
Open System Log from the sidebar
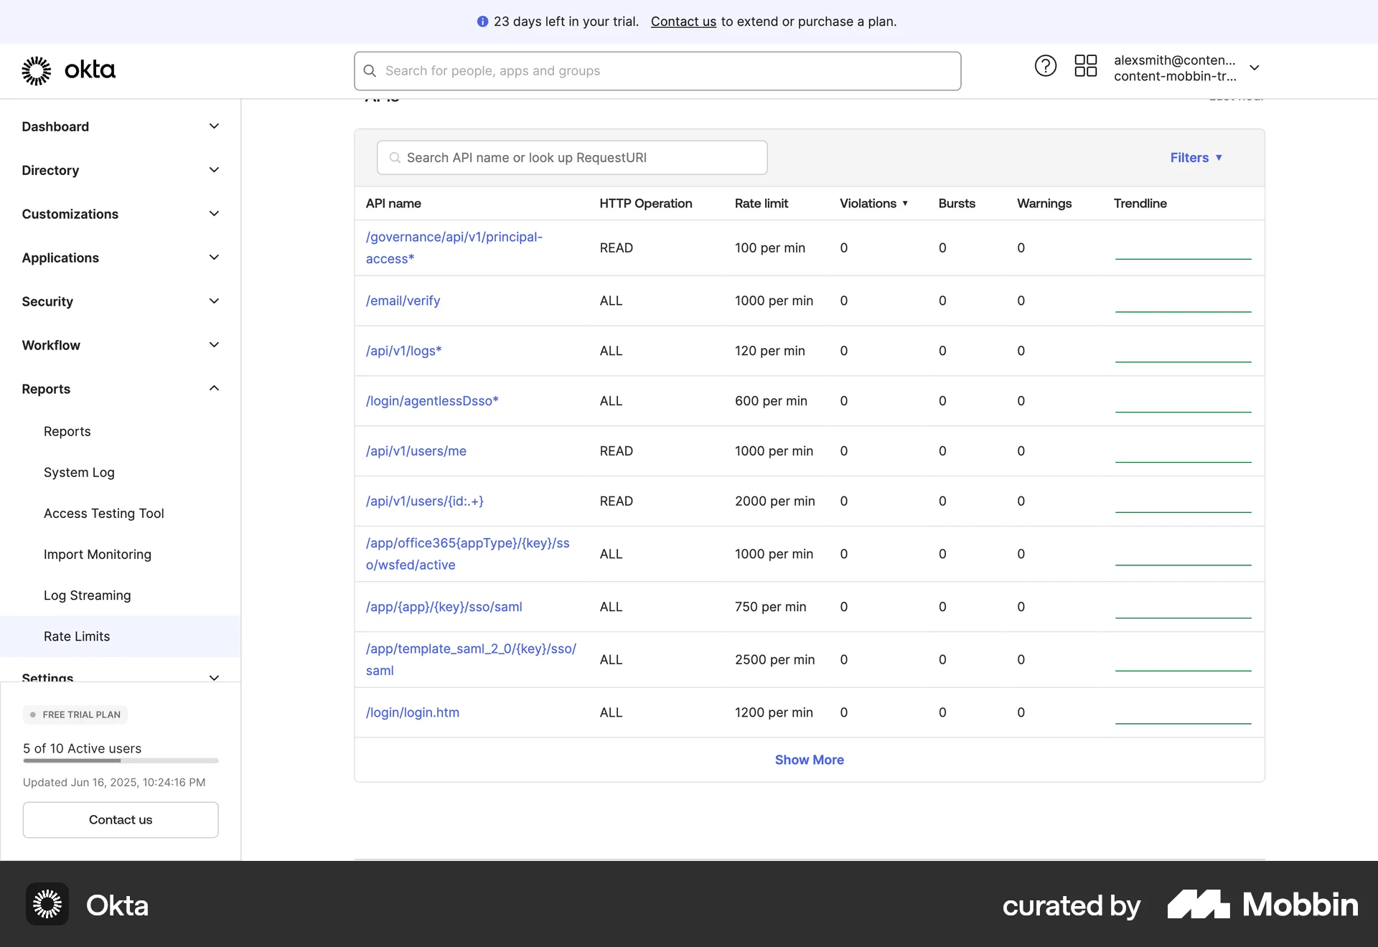pyautogui.click(x=79, y=472)
